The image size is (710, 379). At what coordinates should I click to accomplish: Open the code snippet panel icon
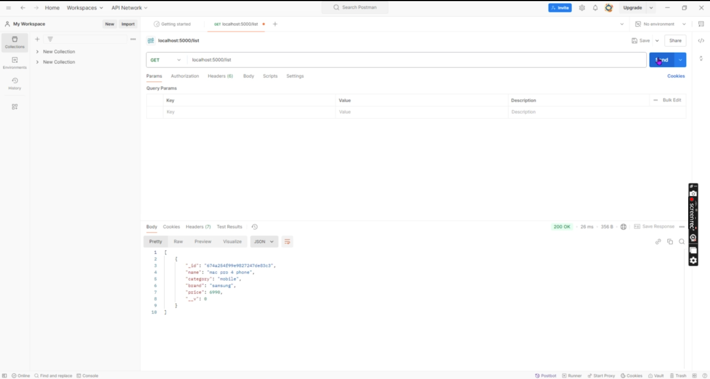click(x=701, y=41)
